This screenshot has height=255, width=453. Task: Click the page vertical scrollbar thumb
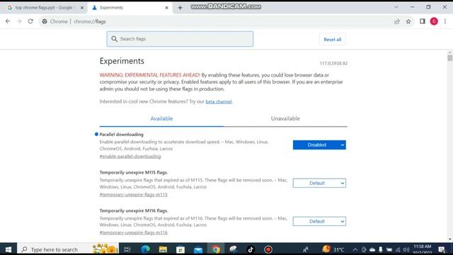[450, 57]
